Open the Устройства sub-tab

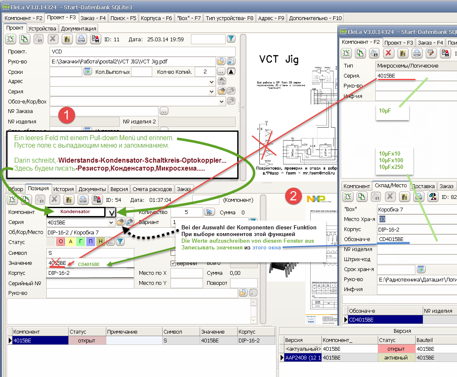tap(43, 29)
